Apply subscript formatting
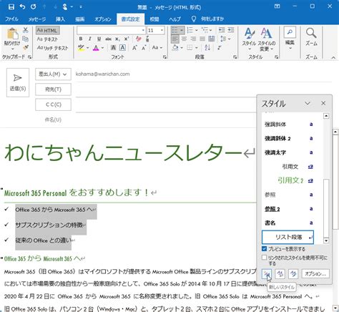Viewport: 339px width, 312px height. pos(117,39)
